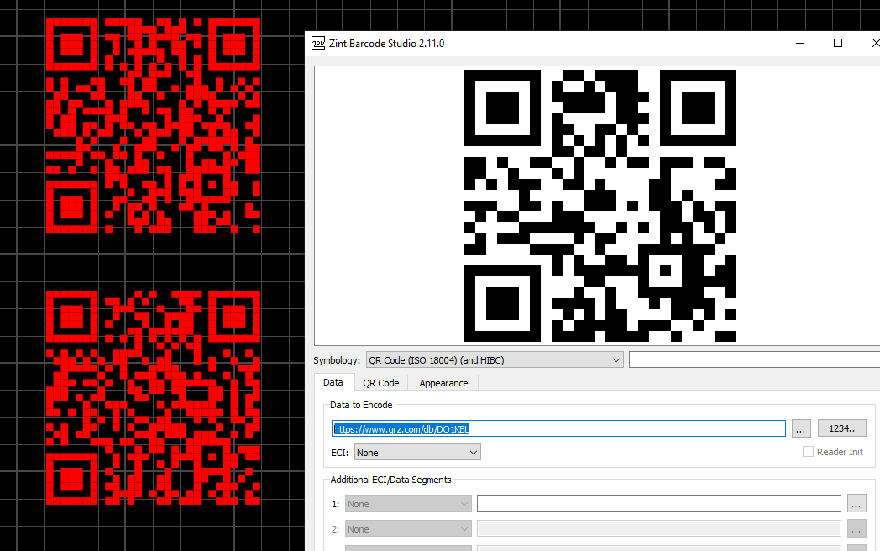Switch to the QR Code tab
Image resolution: width=880 pixels, height=551 pixels.
point(381,383)
